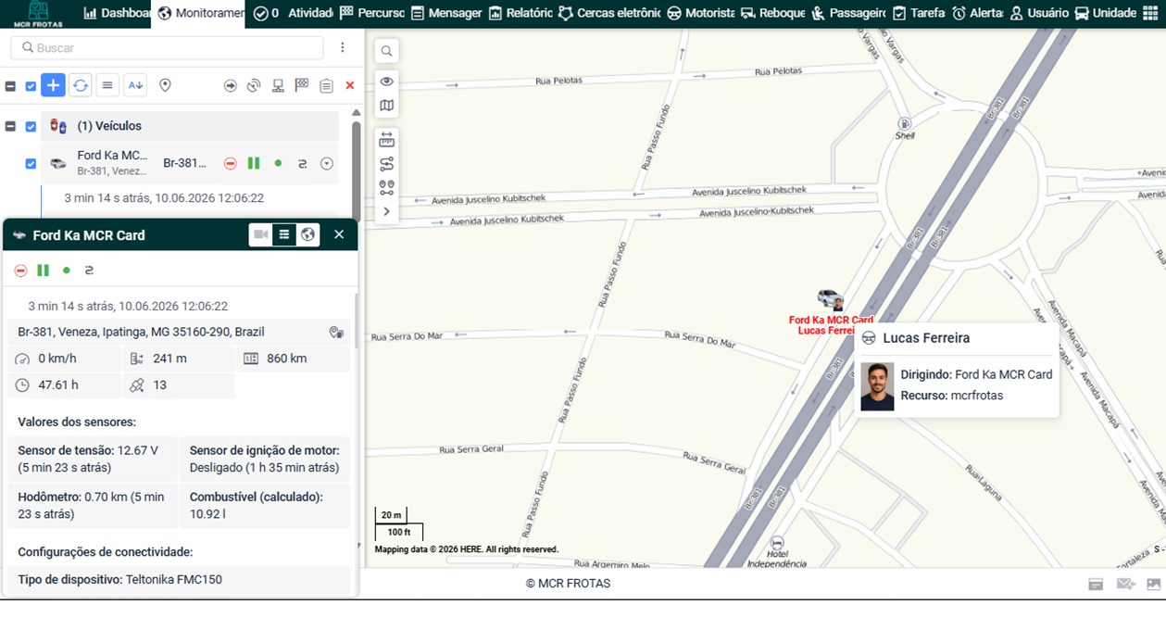Switch vehicle card to list details view
This screenshot has height=630, width=1166.
point(284,234)
